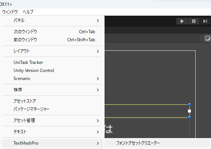Click the Step frame button
This screenshot has height=149, width=211.
click(x=205, y=21)
